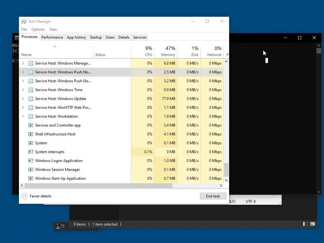Click the large icons view icon in Explorer status bar

coord(313,224)
